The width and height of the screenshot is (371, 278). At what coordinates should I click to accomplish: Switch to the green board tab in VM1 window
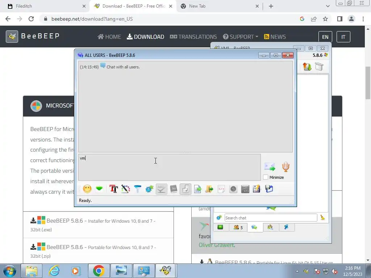pos(220,227)
